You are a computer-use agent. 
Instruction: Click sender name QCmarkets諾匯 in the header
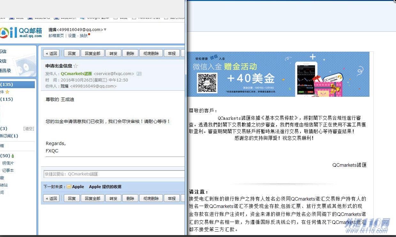pos(76,74)
